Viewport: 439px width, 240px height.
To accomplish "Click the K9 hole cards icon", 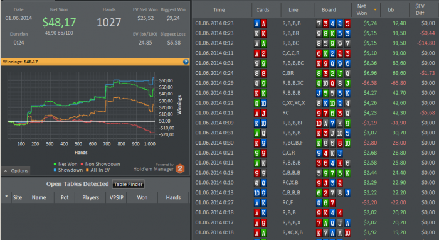I will point(260,143).
